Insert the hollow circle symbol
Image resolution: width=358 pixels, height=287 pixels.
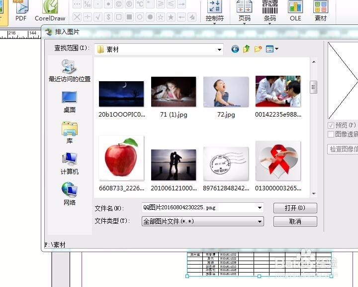tap(140, 17)
